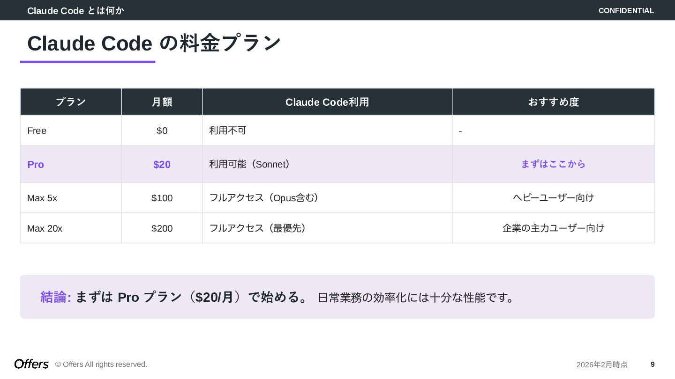Click the '2026年2月時点' date text
Screen dimensions: 675x379
[602, 364]
